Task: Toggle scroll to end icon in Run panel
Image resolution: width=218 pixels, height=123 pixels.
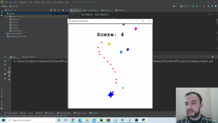Action: [9, 72]
